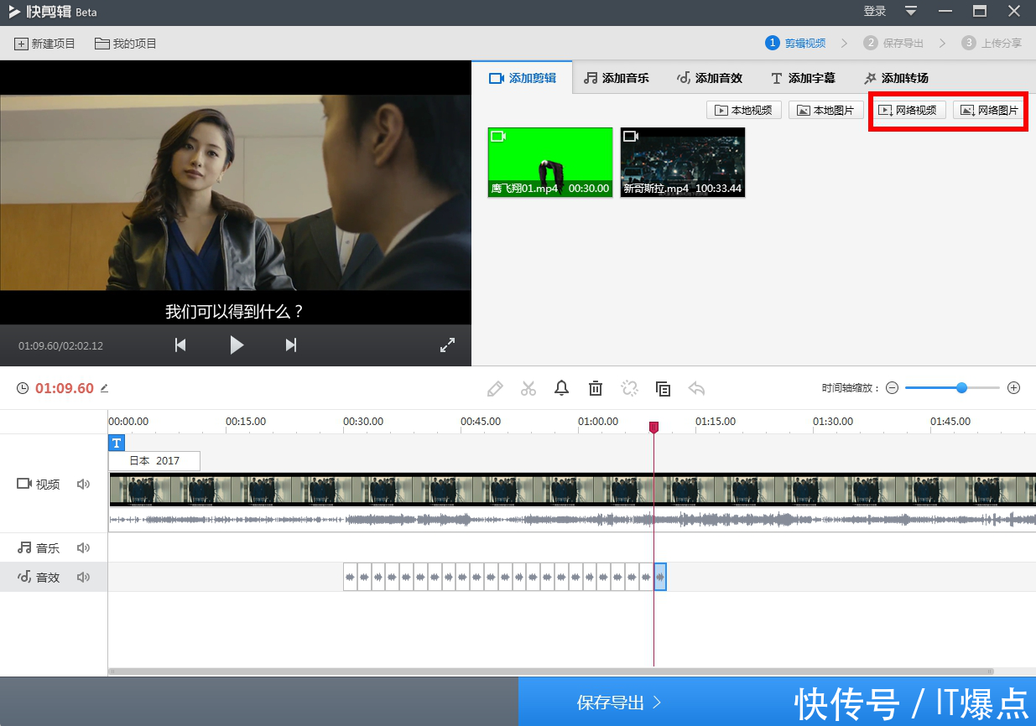Click the scissors split clip icon
This screenshot has height=726, width=1036.
(528, 388)
